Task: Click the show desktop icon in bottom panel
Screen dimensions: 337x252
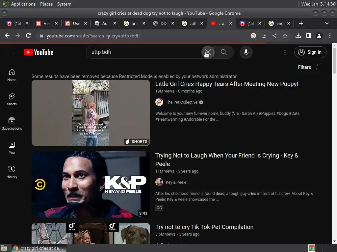Action: (x=4, y=248)
